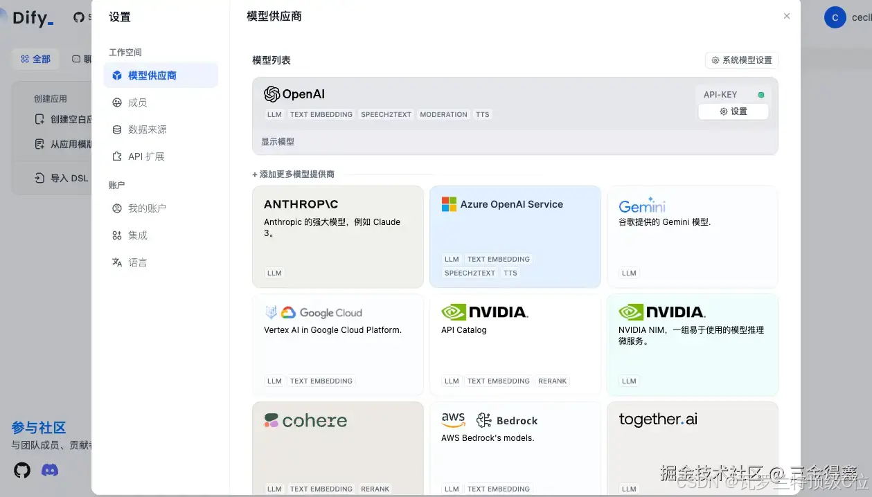
Task: Click the ANTHROP\C logo
Action: (x=301, y=204)
